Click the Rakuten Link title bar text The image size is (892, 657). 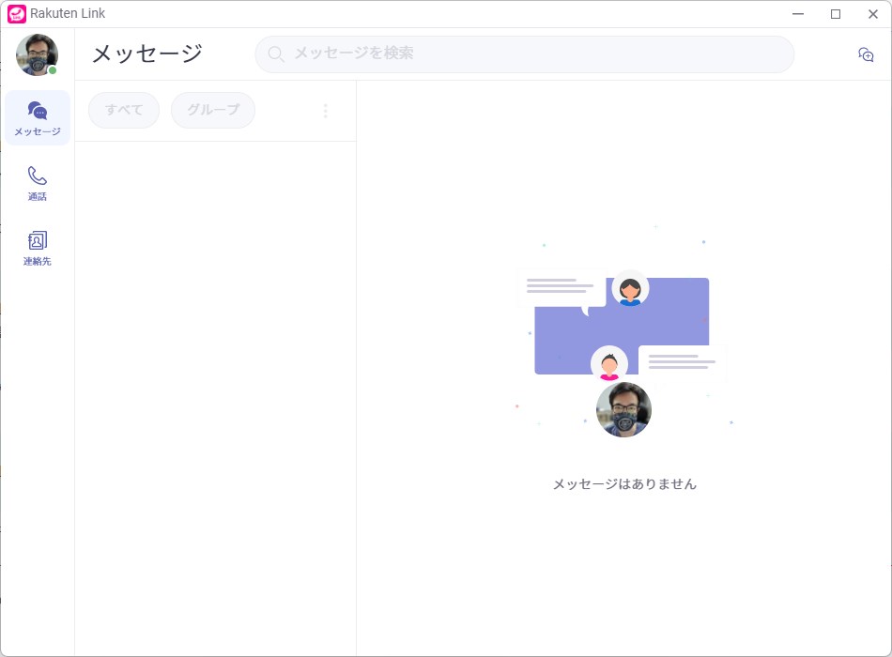(x=68, y=14)
